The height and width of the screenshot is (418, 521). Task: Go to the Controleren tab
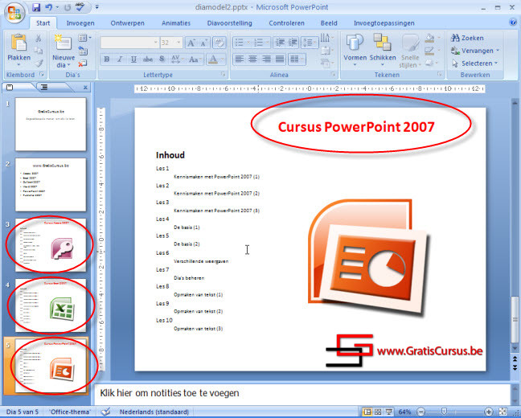(286, 23)
